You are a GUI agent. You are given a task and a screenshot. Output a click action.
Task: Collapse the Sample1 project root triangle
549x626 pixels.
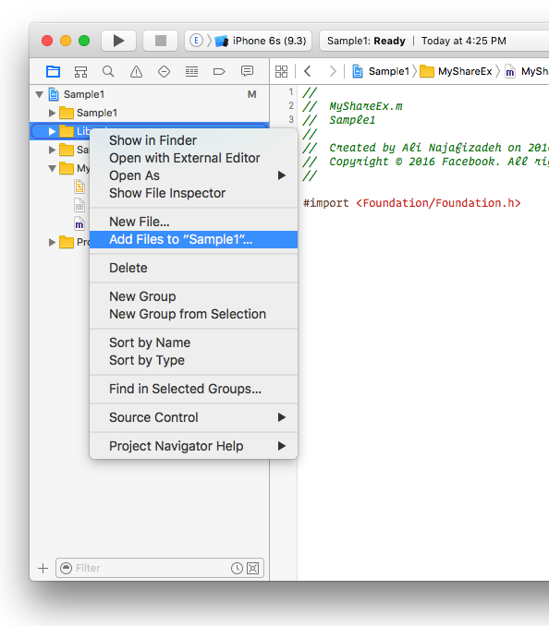39,94
